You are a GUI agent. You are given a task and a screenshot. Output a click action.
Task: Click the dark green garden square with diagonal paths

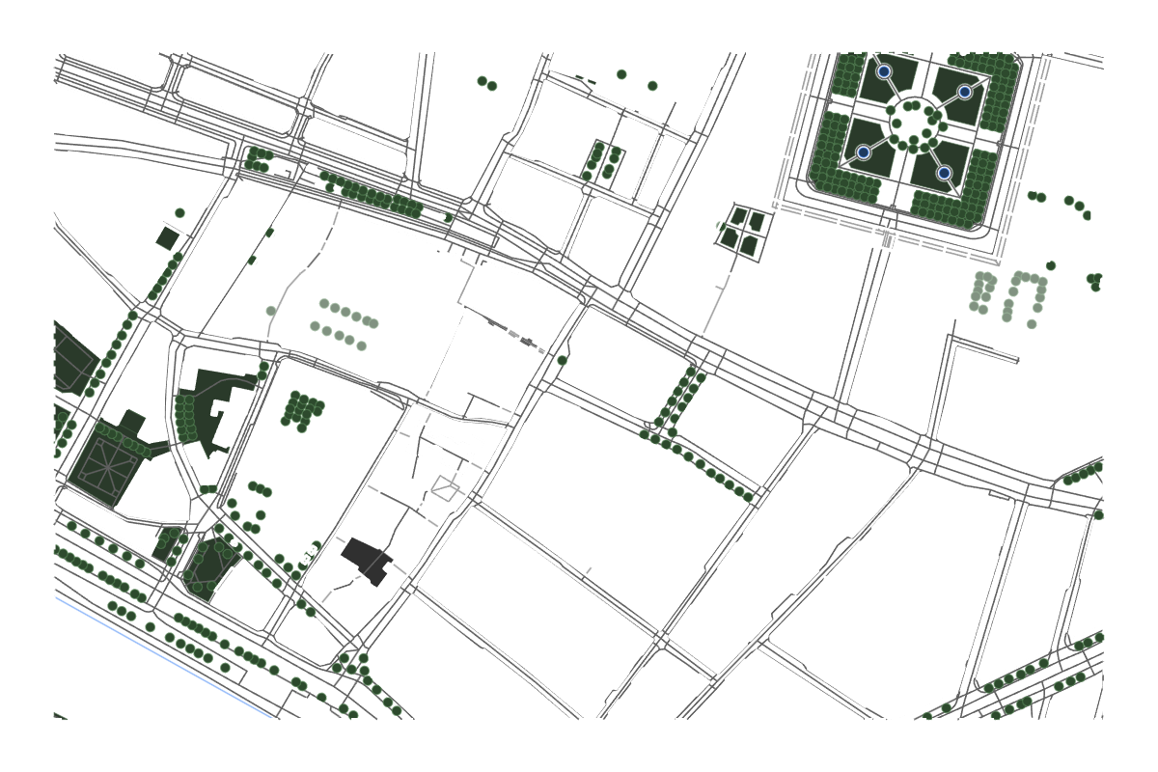click(x=107, y=466)
